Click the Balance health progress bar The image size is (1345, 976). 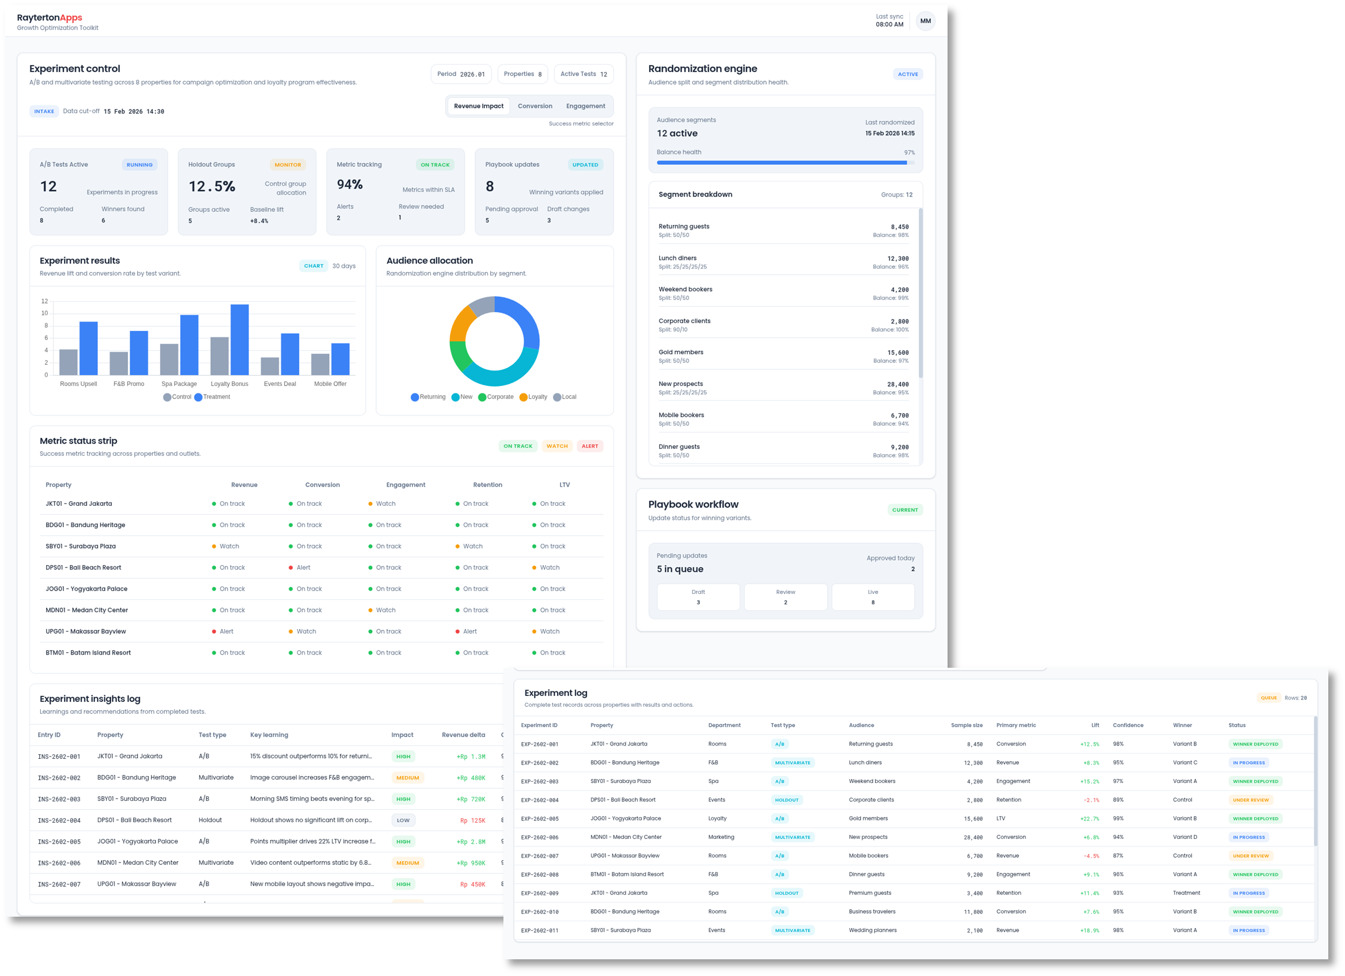pyautogui.click(x=785, y=162)
